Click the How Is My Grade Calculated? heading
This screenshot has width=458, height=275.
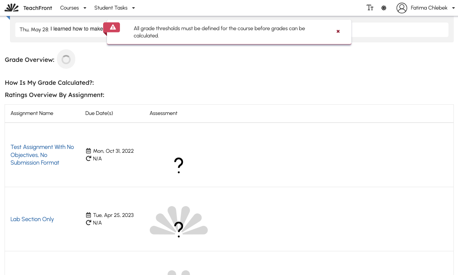point(49,82)
